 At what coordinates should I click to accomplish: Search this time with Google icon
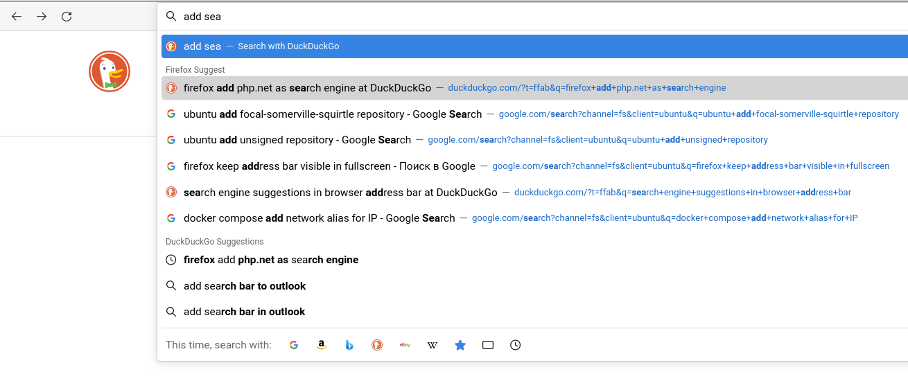[294, 345]
